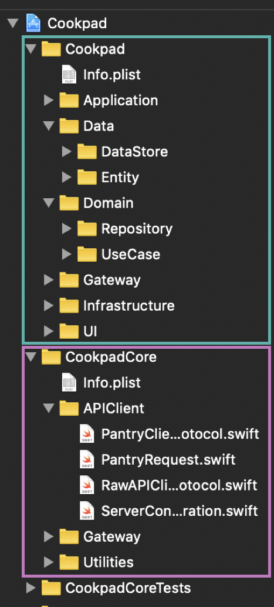Collapse the APIClient group triangle
The image size is (274, 607).
[48, 408]
